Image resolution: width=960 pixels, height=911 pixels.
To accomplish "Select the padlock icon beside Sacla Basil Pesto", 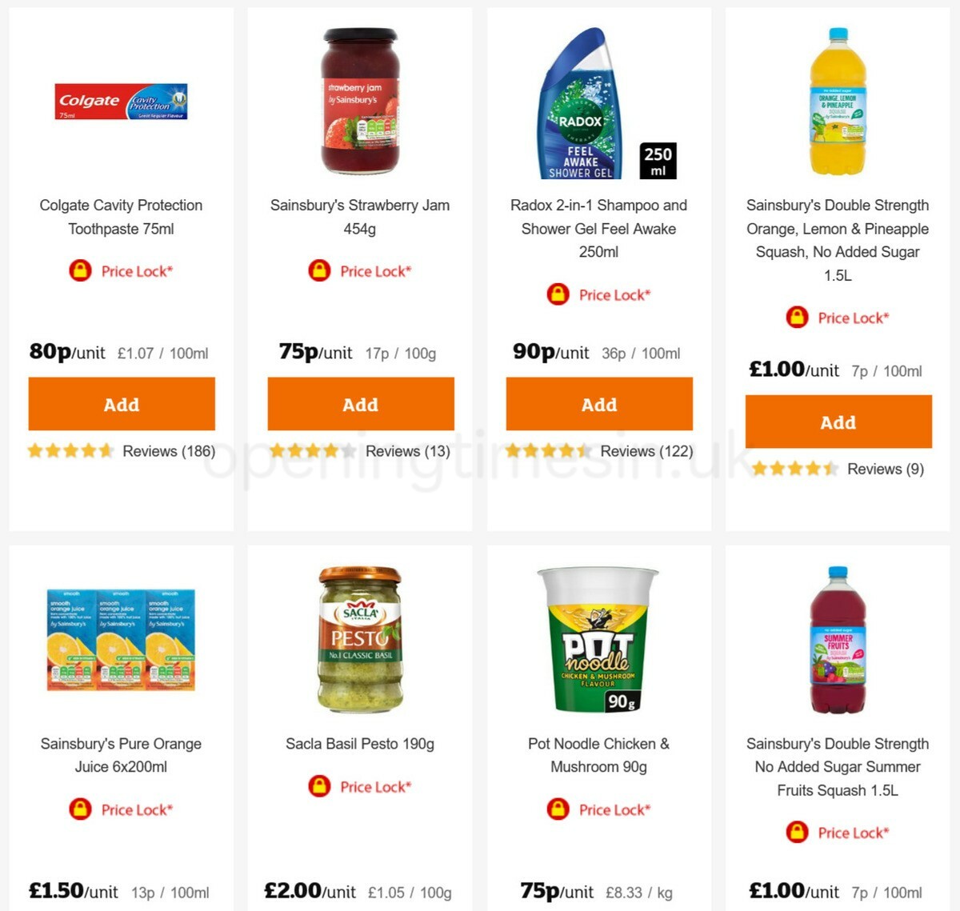I will (318, 786).
